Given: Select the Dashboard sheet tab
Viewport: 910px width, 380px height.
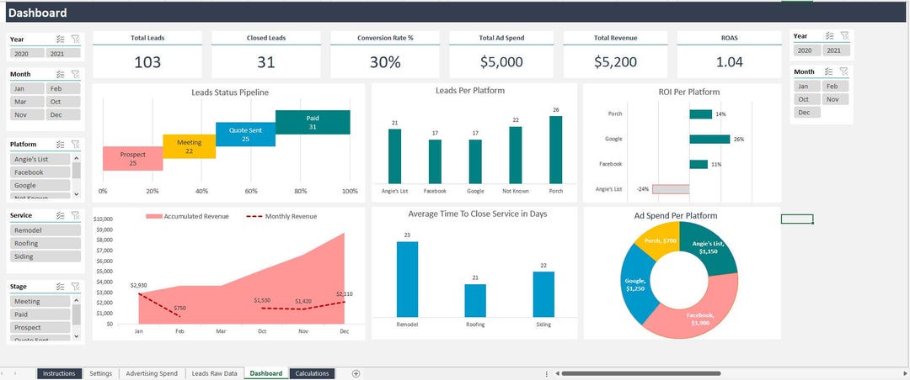Looking at the screenshot, I should pos(265,373).
